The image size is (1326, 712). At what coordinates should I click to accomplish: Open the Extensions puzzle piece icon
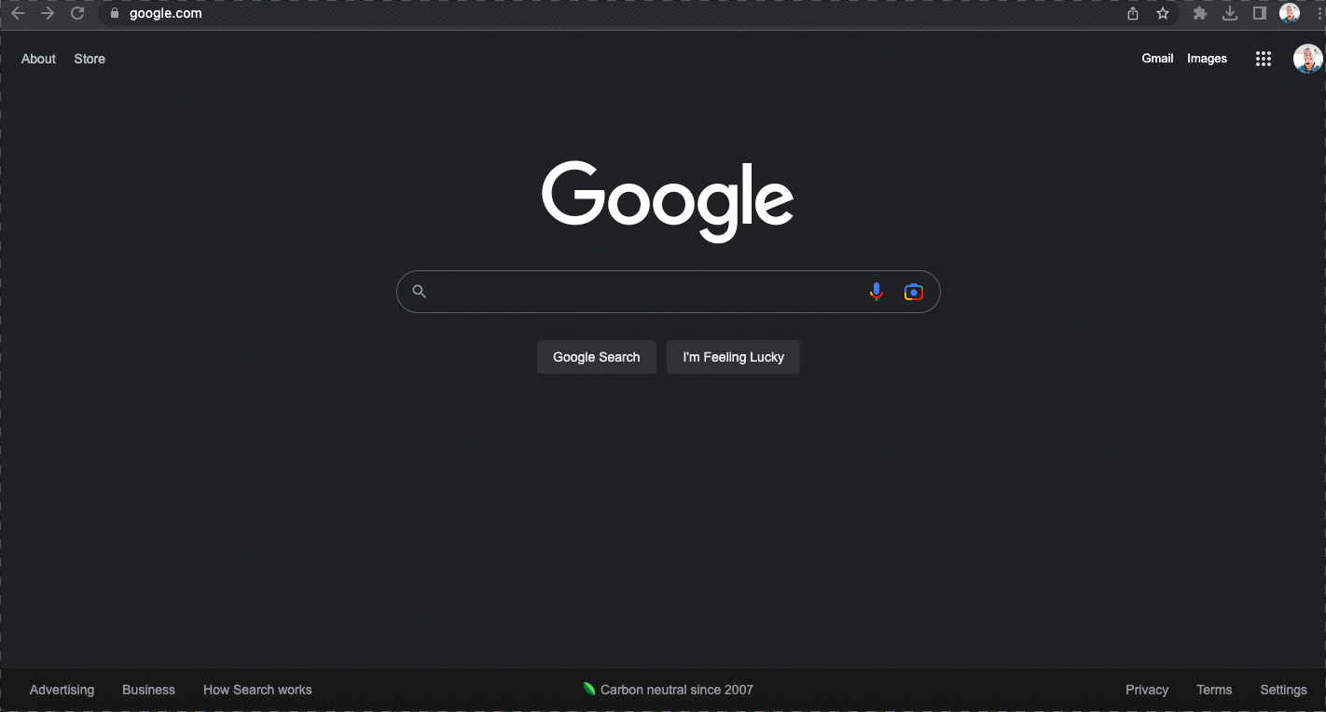point(1200,13)
